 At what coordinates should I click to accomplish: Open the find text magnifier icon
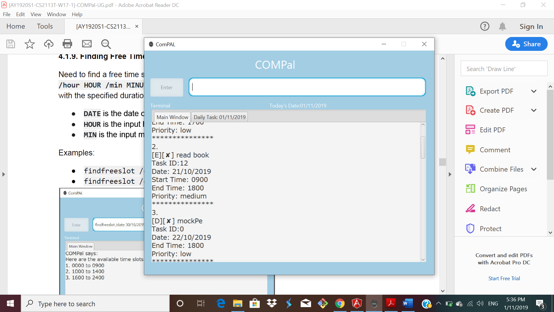click(x=106, y=44)
